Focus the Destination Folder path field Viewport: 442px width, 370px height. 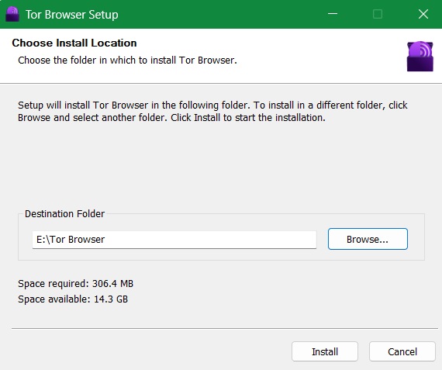point(174,240)
